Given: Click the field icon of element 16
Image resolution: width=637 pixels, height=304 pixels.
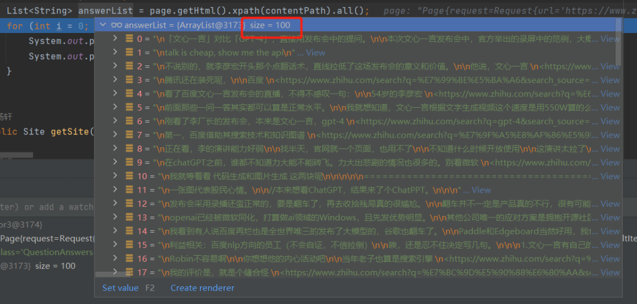Looking at the screenshot, I should (129, 259).
